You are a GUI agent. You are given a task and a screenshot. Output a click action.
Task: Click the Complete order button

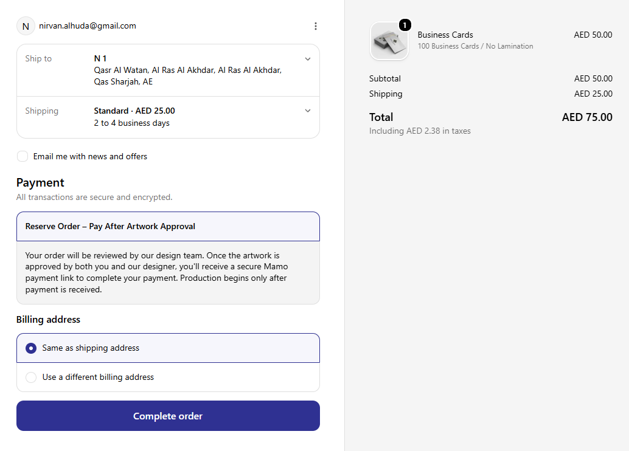168,416
